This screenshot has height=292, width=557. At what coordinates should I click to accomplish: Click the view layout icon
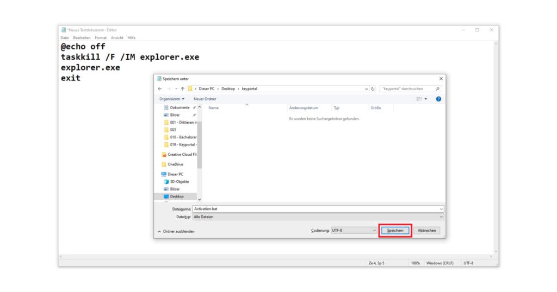(x=419, y=99)
